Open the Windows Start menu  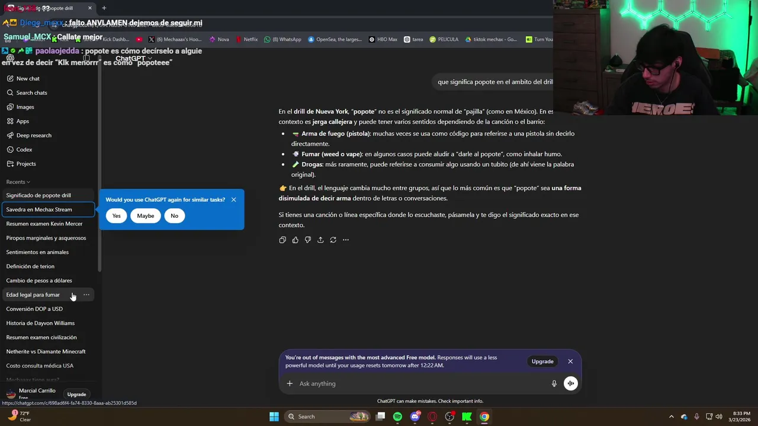pos(274,417)
